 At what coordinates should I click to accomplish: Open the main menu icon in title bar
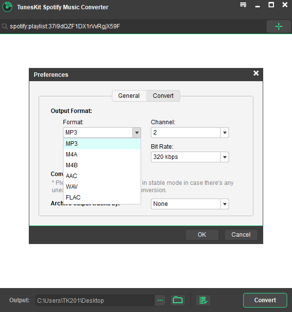click(243, 5)
